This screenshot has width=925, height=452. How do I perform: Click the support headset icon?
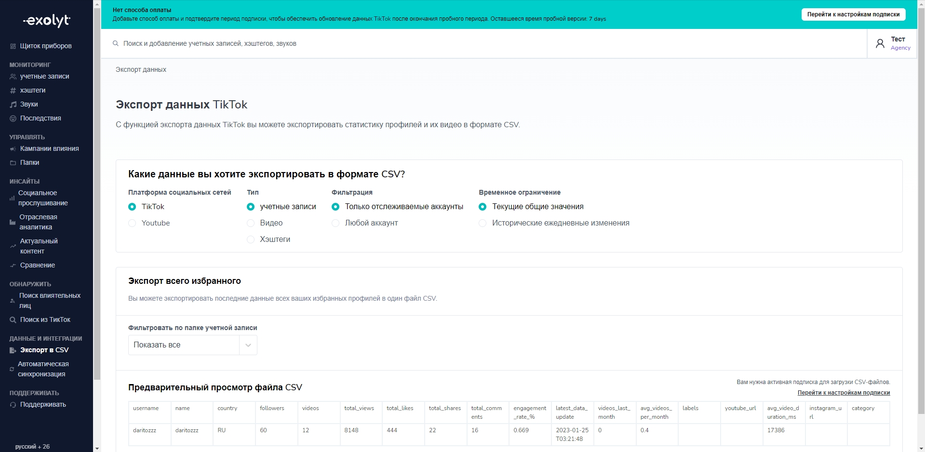coord(13,405)
